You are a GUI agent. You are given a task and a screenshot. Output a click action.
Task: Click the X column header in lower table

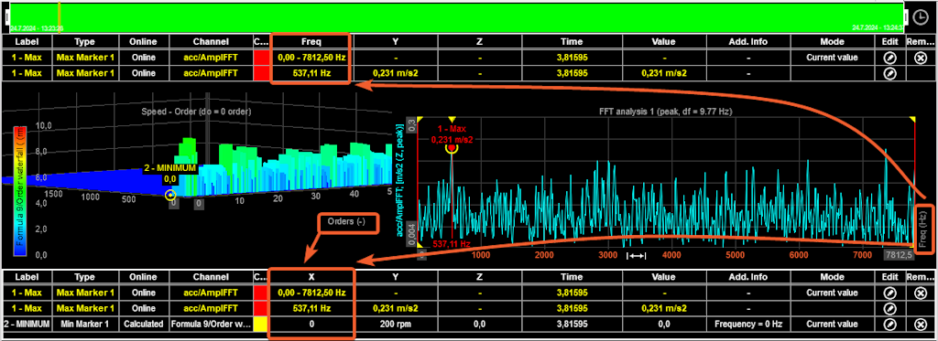311,277
